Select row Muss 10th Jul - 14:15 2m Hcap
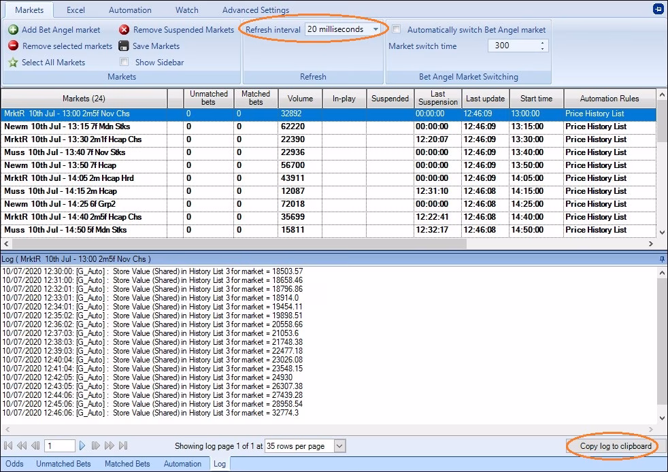 (x=328, y=191)
